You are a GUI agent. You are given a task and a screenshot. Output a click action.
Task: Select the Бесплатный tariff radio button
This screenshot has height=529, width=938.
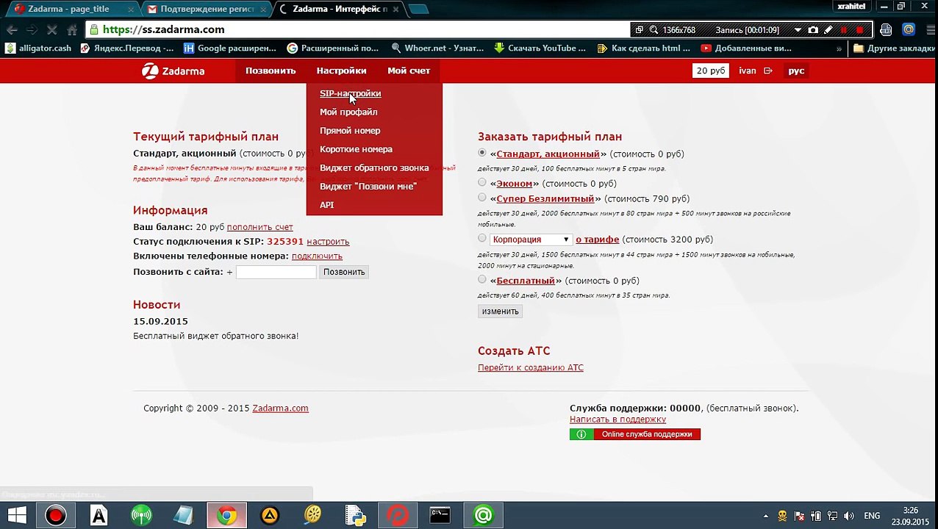click(x=482, y=279)
